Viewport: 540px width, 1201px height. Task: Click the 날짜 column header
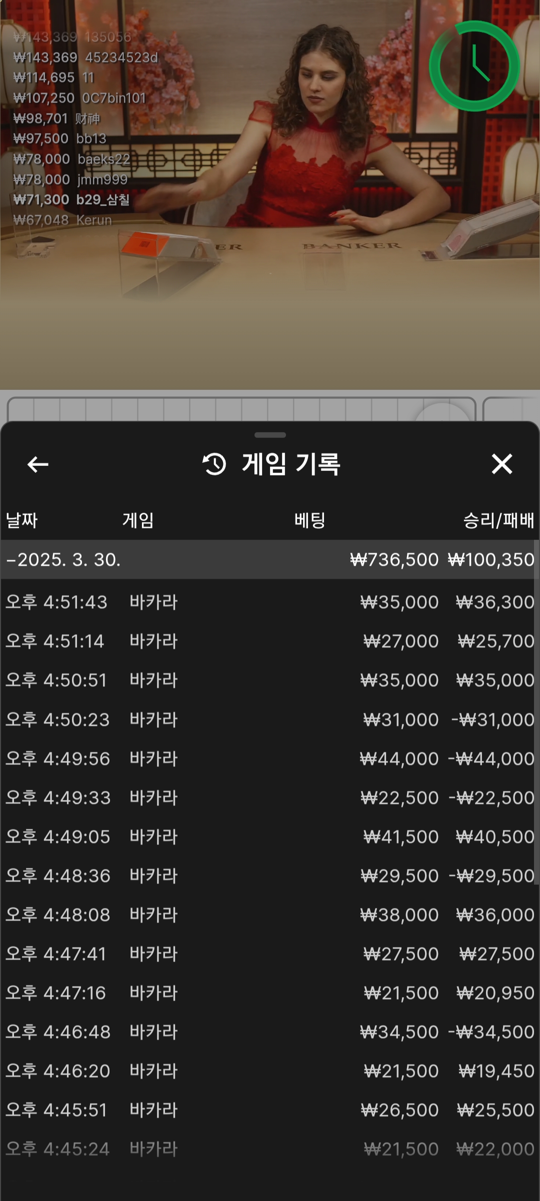click(x=21, y=520)
